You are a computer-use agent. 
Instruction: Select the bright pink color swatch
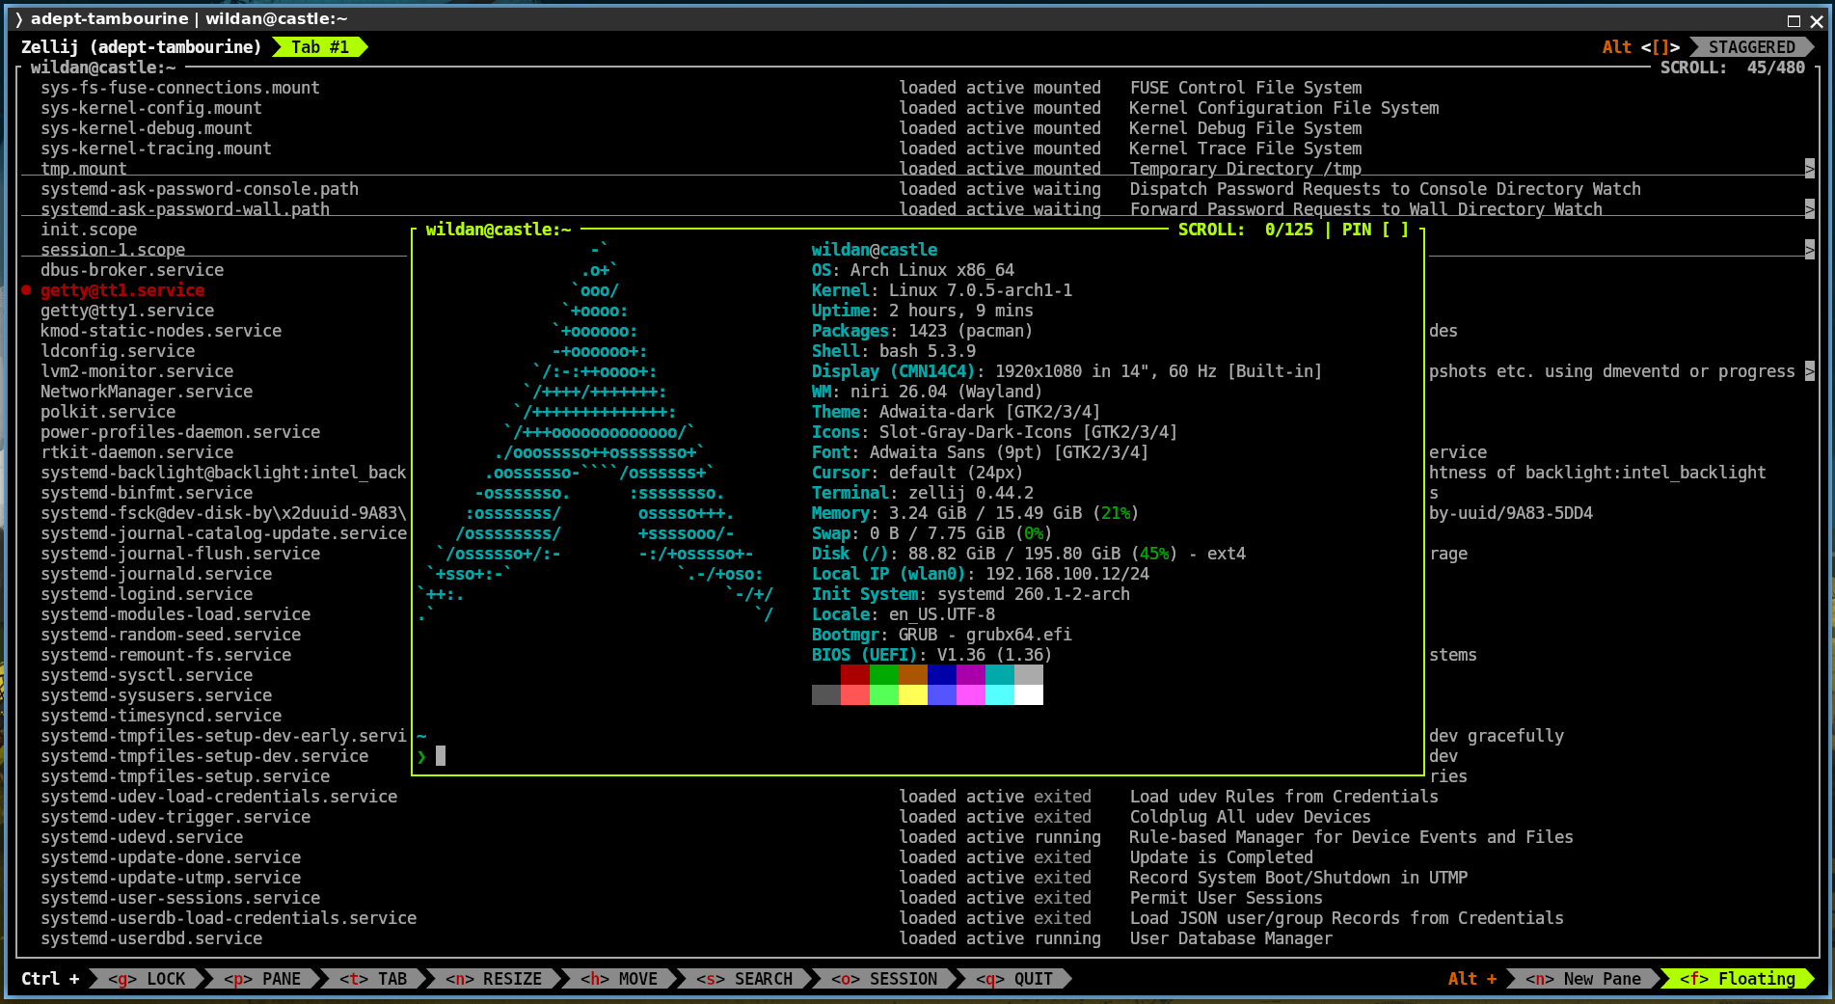pos(971,695)
